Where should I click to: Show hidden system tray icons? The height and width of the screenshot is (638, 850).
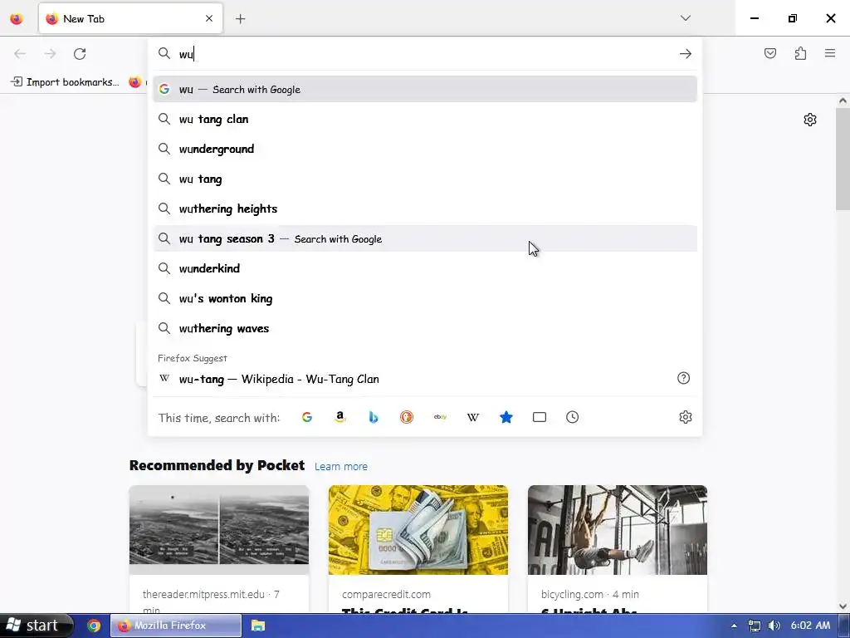[734, 626]
